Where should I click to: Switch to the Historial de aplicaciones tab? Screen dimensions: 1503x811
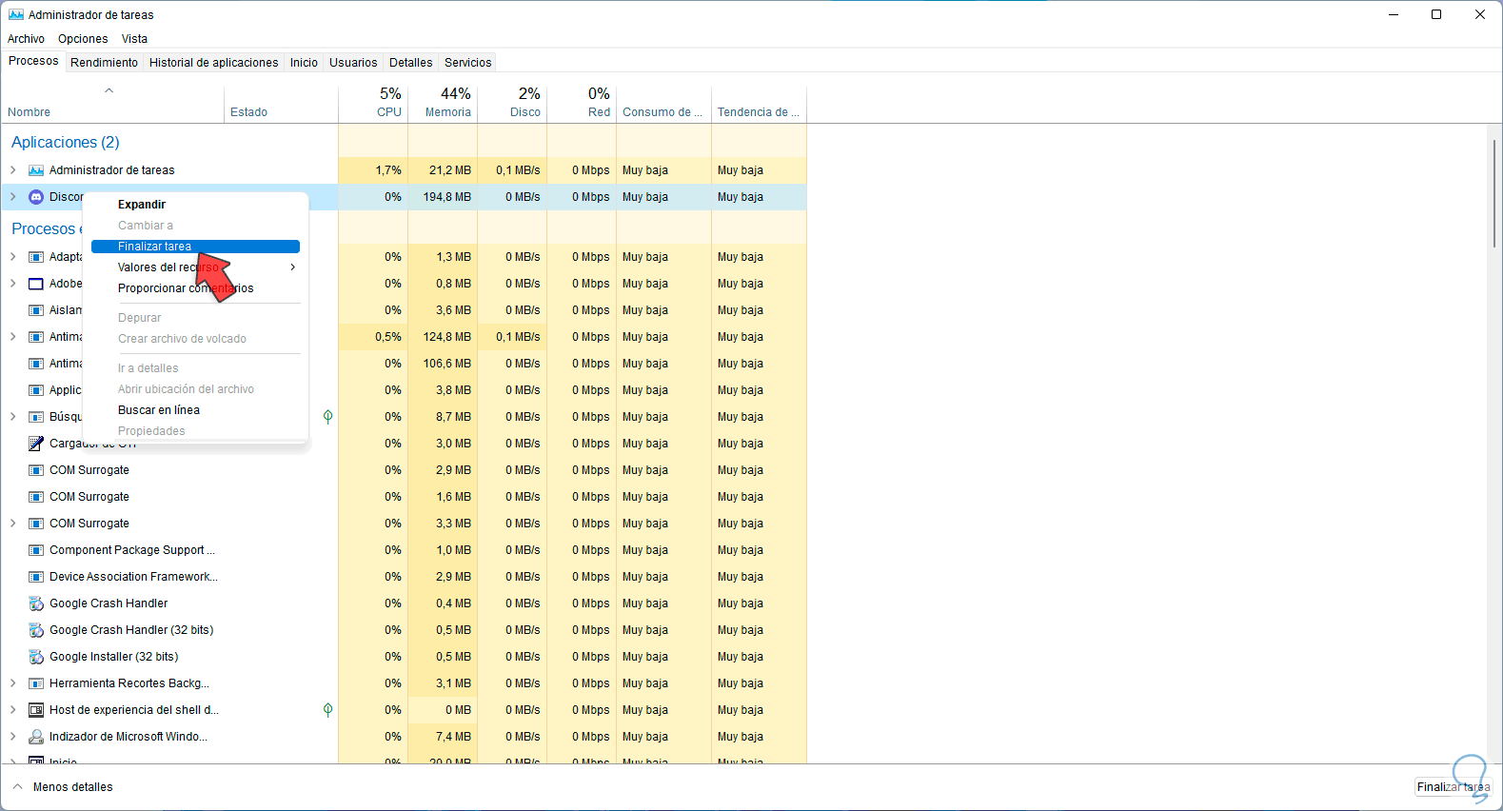(214, 63)
